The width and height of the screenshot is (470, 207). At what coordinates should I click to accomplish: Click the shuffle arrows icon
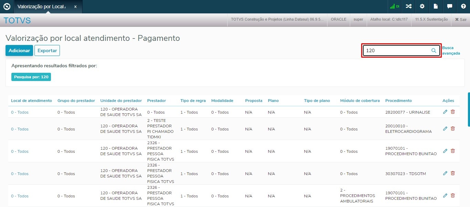point(408,7)
